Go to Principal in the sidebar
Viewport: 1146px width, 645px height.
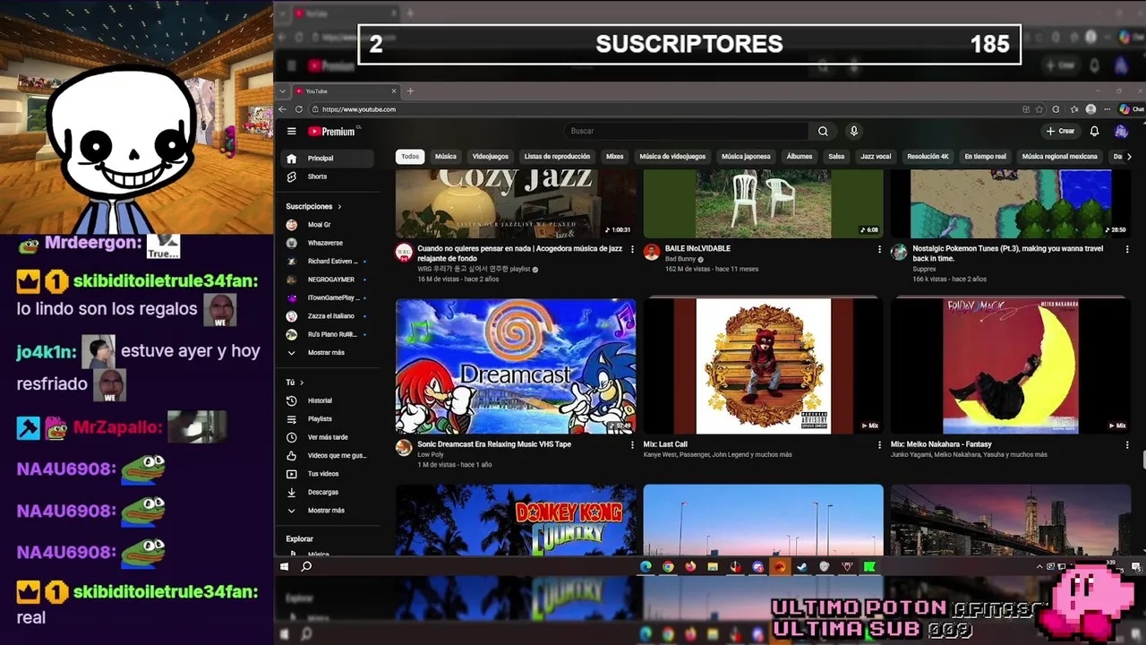coord(327,159)
